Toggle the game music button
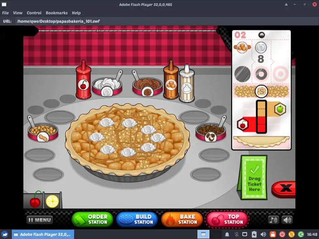Screen dimensions: 319x239 coord(274,220)
